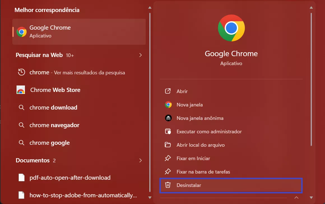Image resolution: width=325 pixels, height=204 pixels.
Task: Click the Desinstalar trash icon
Action: (168, 185)
